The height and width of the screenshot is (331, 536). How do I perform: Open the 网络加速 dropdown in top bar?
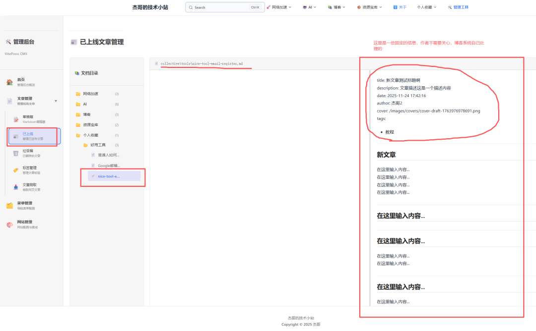coord(278,7)
